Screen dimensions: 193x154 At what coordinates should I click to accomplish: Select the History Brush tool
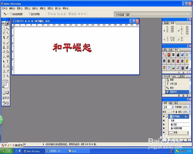point(8,47)
